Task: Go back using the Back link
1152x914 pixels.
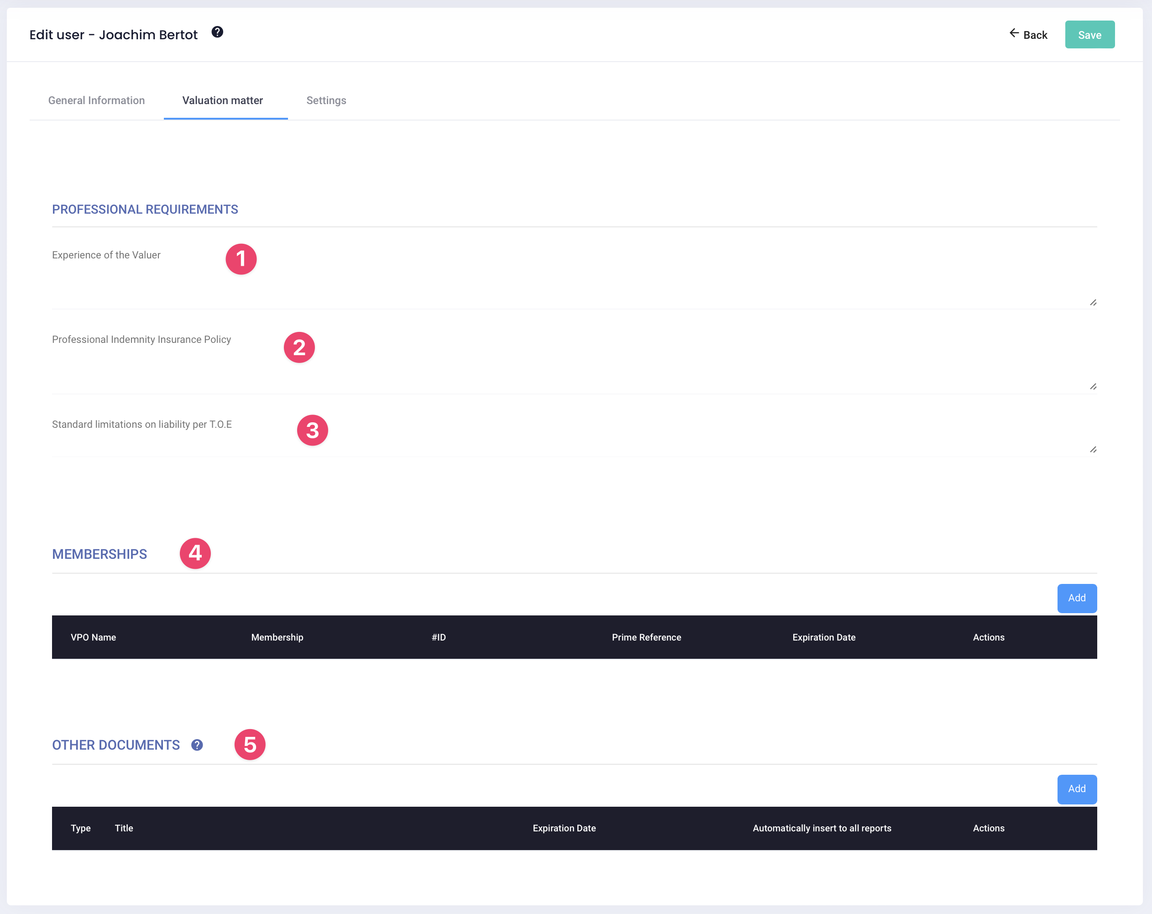Action: [x=1034, y=35]
